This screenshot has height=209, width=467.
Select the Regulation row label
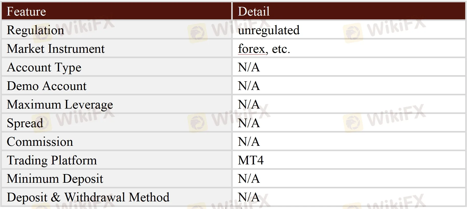(x=35, y=30)
